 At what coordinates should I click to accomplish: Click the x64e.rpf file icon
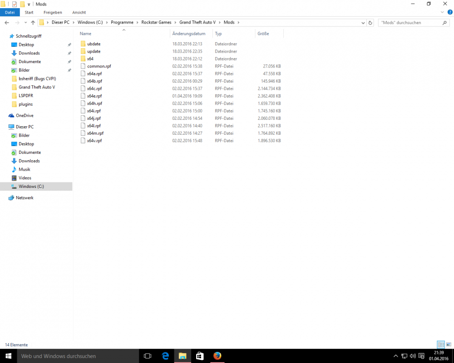83,96
